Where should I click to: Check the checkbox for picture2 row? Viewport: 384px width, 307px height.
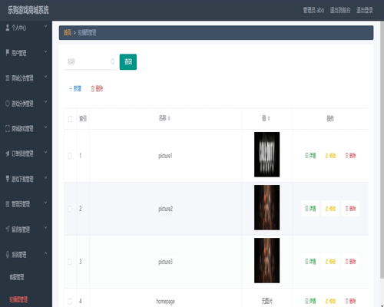[x=70, y=209]
